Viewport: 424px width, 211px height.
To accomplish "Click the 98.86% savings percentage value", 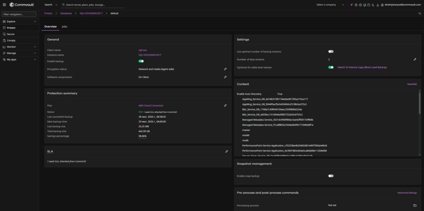I will (x=142, y=136).
